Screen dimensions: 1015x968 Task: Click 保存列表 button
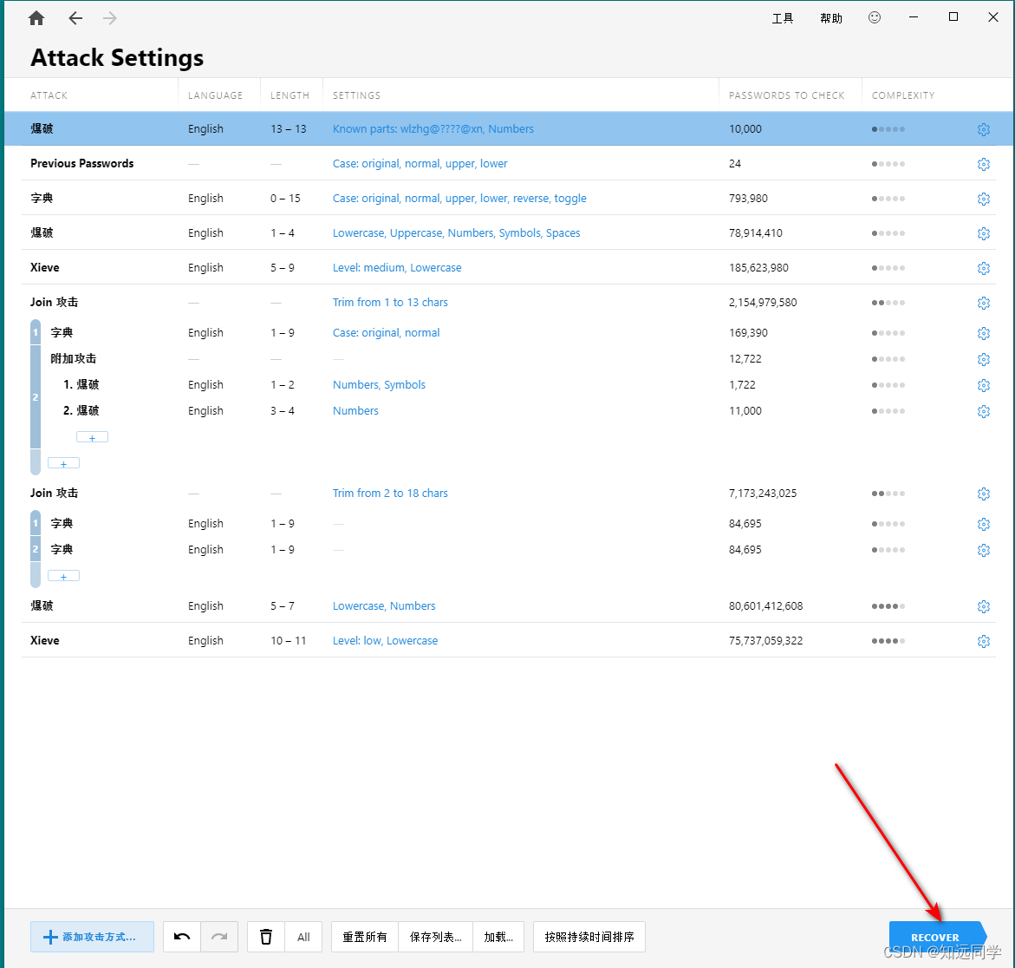pos(436,937)
